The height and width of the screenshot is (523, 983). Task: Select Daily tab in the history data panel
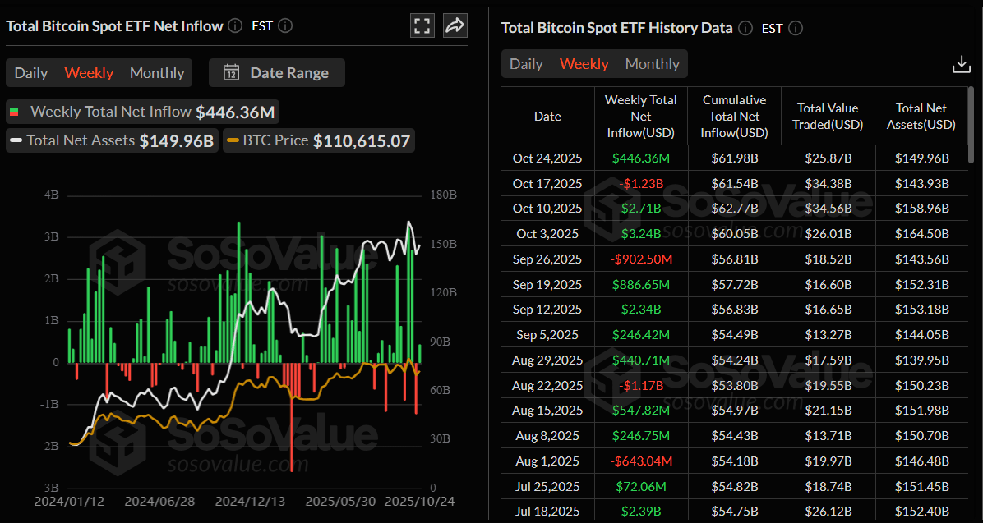(x=526, y=63)
